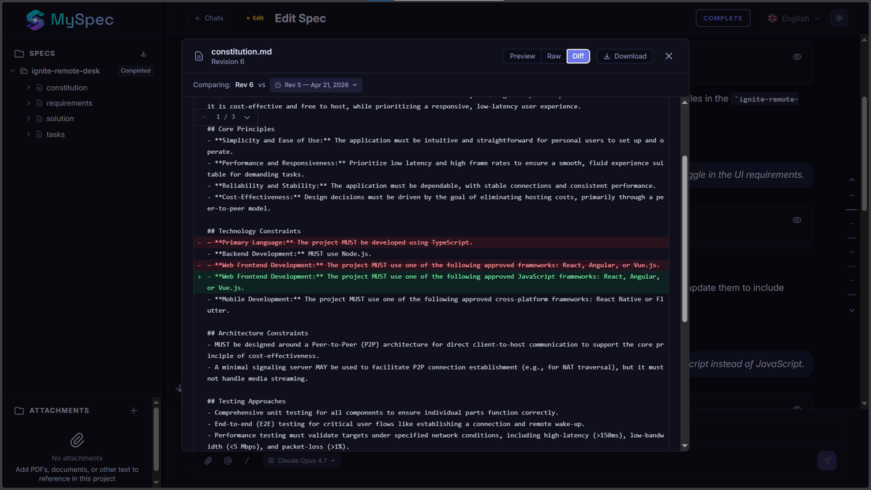Click the paperclip icon under ATTACHMENTS
The width and height of the screenshot is (871, 490).
tap(77, 440)
